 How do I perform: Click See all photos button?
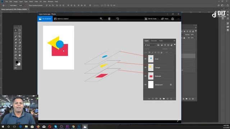pos(45,19)
